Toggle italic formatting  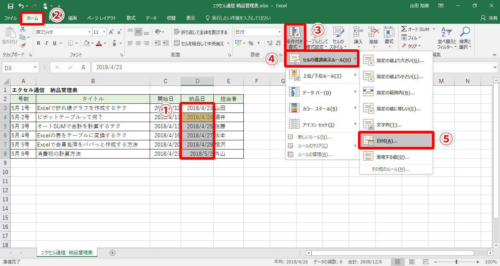tap(46, 43)
